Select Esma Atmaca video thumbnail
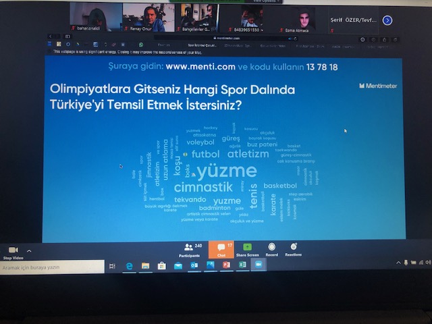The image size is (432, 324). click(297, 20)
